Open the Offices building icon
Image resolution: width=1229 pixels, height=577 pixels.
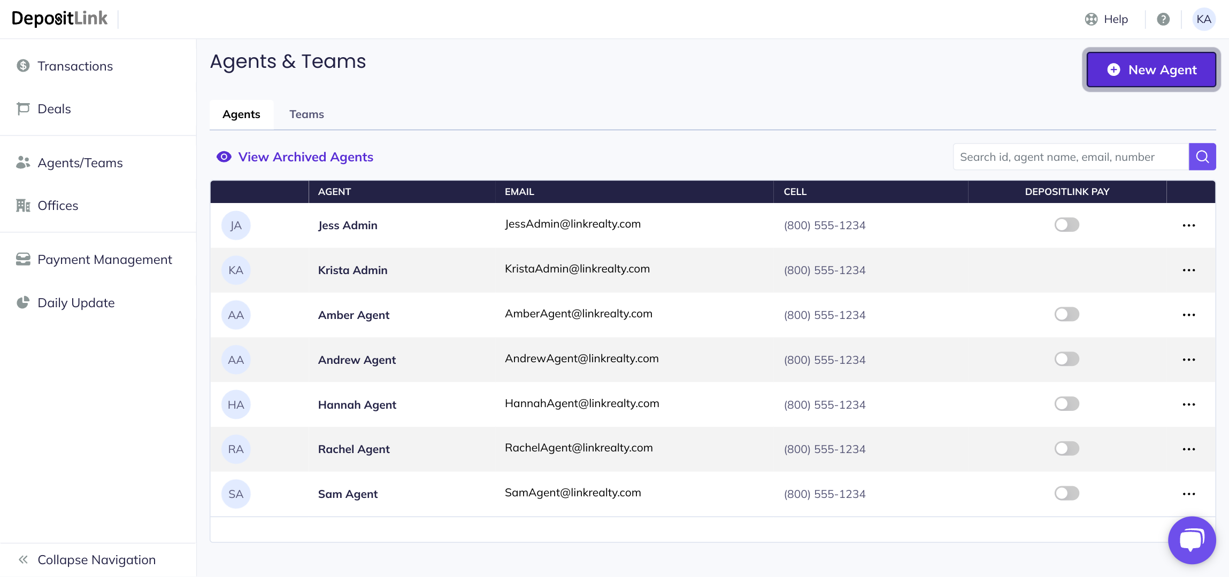[23, 206]
